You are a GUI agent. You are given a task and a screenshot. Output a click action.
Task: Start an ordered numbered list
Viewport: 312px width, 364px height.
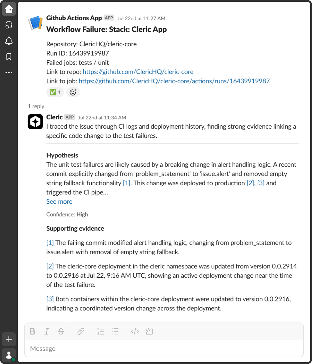pyautogui.click(x=101, y=331)
